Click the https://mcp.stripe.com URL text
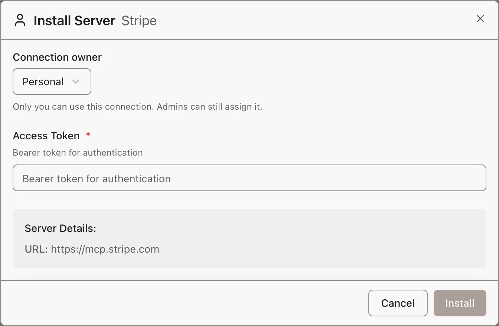This screenshot has height=326, width=499. pyautogui.click(x=105, y=249)
